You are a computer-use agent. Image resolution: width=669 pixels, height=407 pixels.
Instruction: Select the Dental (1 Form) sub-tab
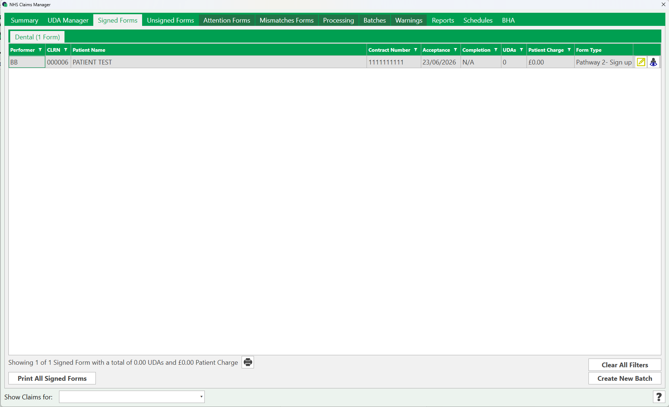(x=38, y=37)
